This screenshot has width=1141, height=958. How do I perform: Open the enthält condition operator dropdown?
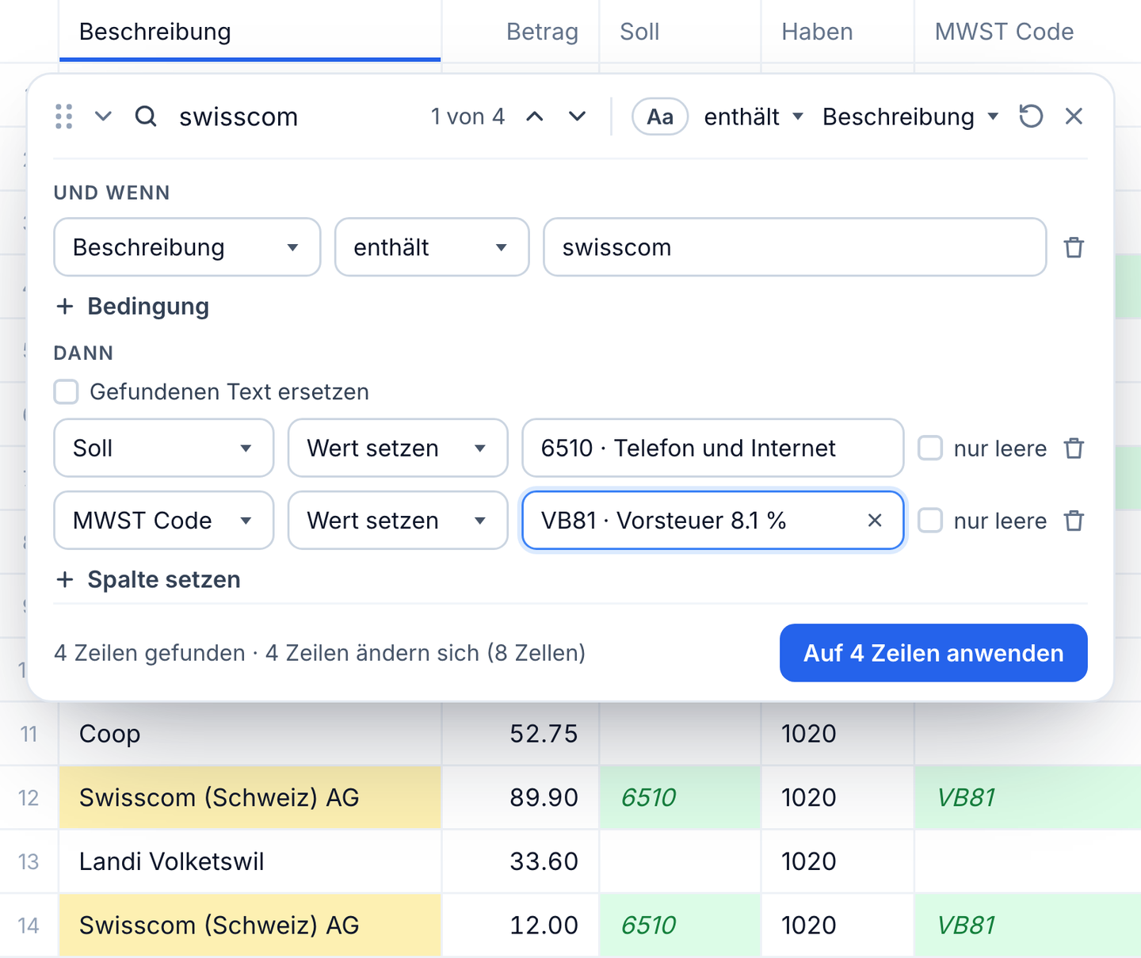pyautogui.click(x=432, y=247)
